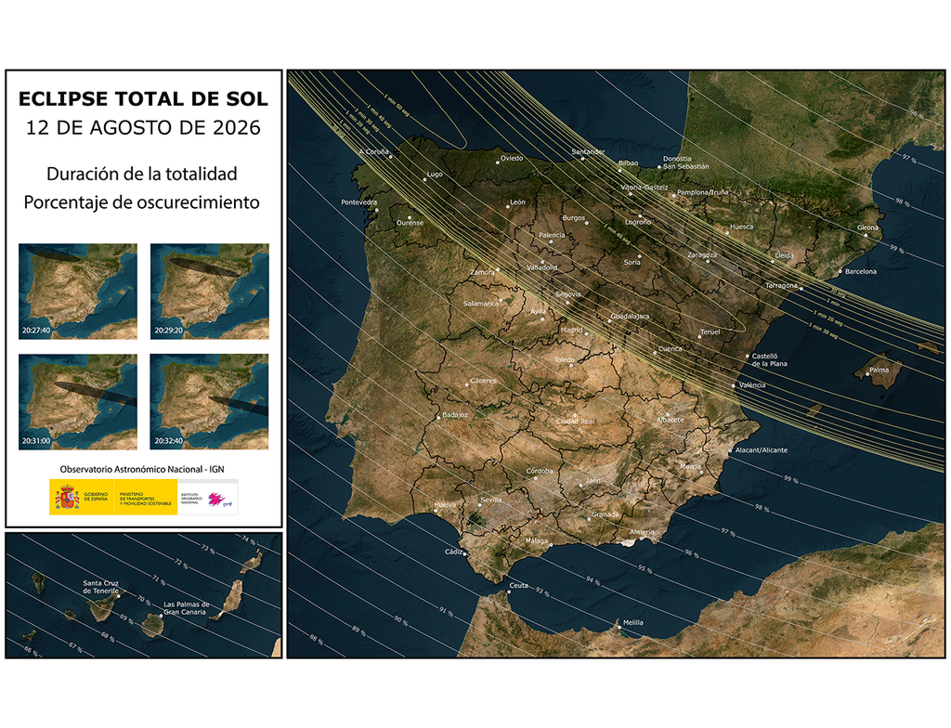Screen dimensions: 951x728
Task: Click the Ourense city label
Action: point(410,223)
